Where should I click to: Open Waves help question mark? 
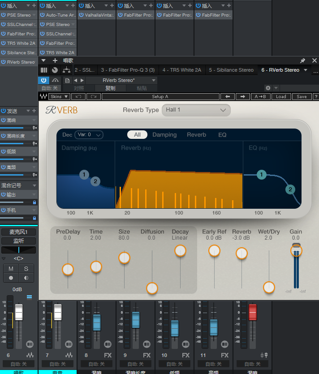point(316,96)
